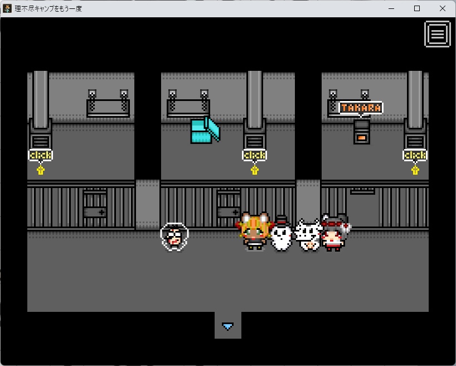Click the pillar machine in the right cell
The height and width of the screenshot is (366, 456).
pyautogui.click(x=415, y=110)
